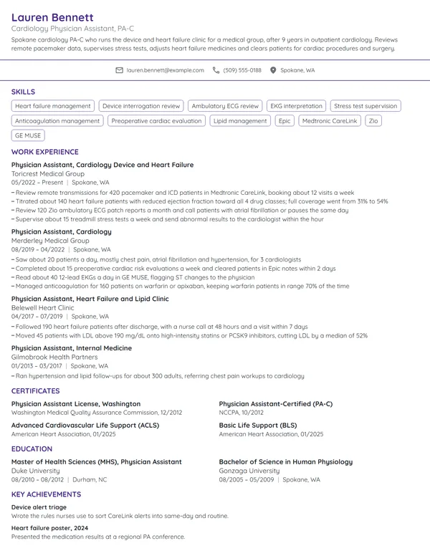The image size is (430, 556).
Task: Click the bullet about hypertension and lipid follow-ups
Action: [x=158, y=376]
